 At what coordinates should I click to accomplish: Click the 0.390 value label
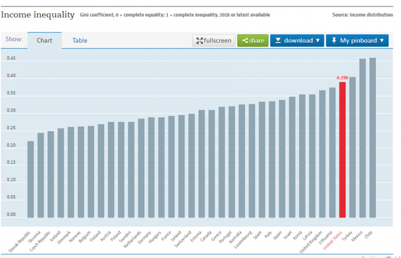tap(342, 78)
